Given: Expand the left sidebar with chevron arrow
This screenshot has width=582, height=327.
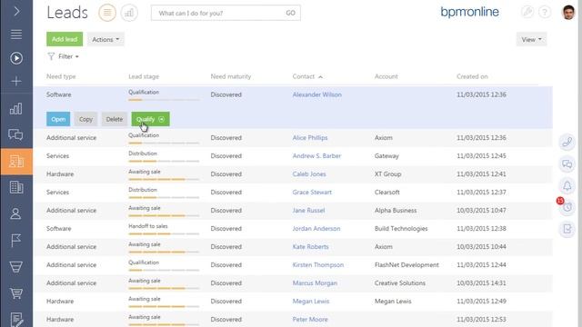Looking at the screenshot, I should coord(16,11).
